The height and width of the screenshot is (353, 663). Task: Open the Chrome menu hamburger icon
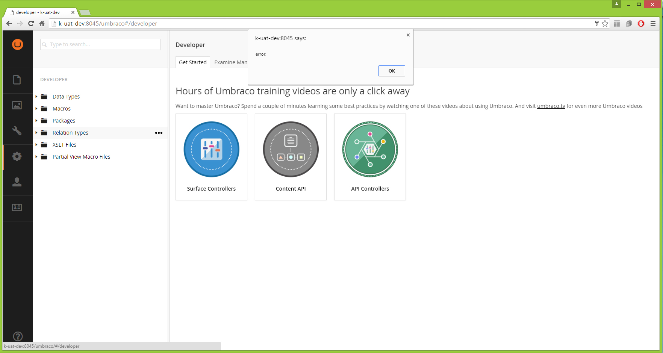click(x=653, y=23)
